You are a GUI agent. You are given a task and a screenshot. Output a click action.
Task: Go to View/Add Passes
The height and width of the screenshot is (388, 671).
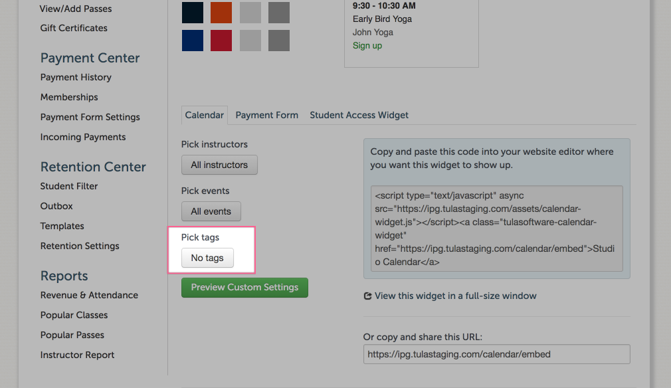pyautogui.click(x=76, y=9)
